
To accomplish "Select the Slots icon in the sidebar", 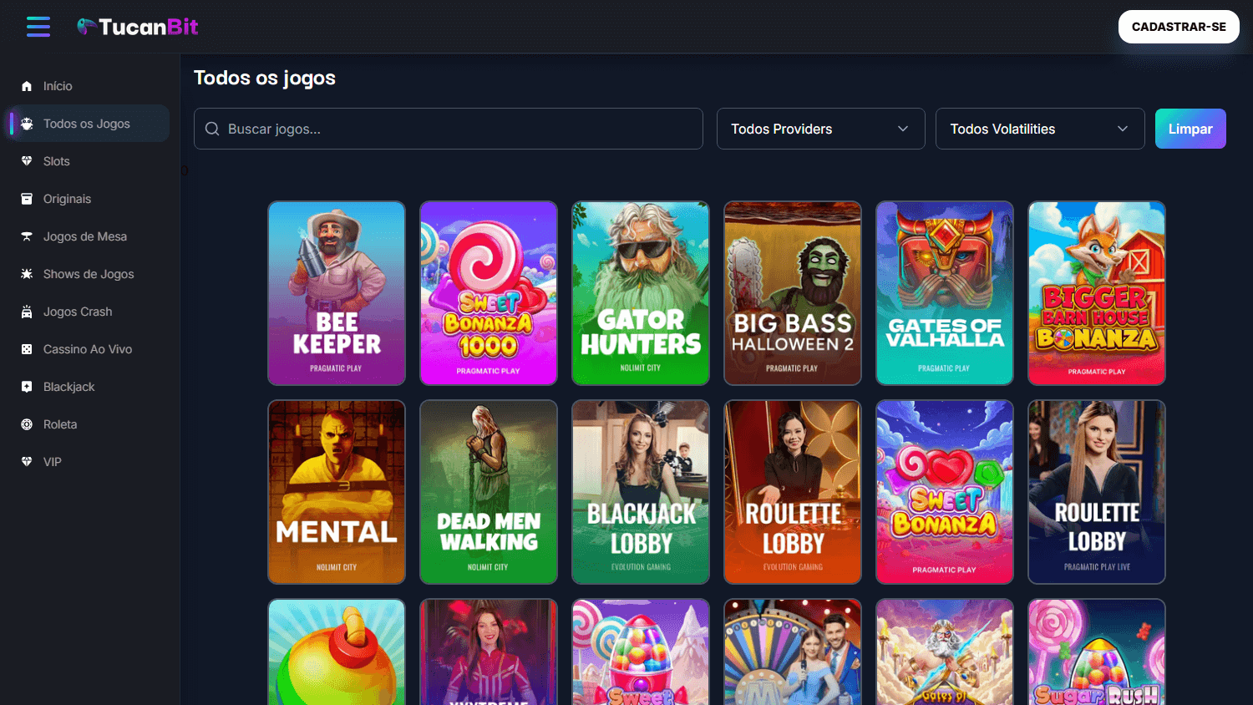I will 27,160.
